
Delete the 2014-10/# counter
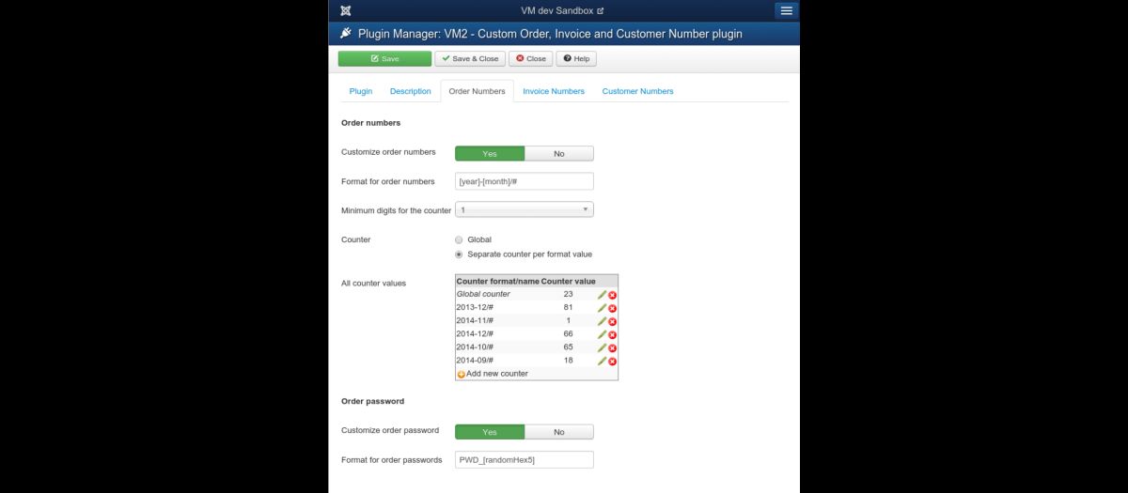pos(613,347)
